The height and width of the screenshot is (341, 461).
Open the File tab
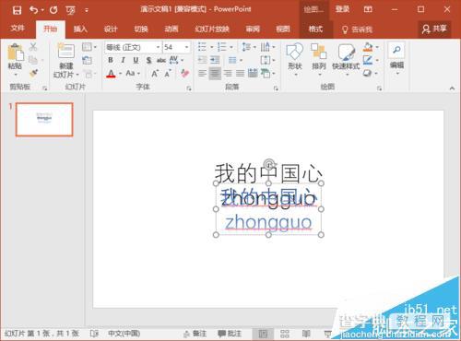pyautogui.click(x=18, y=29)
